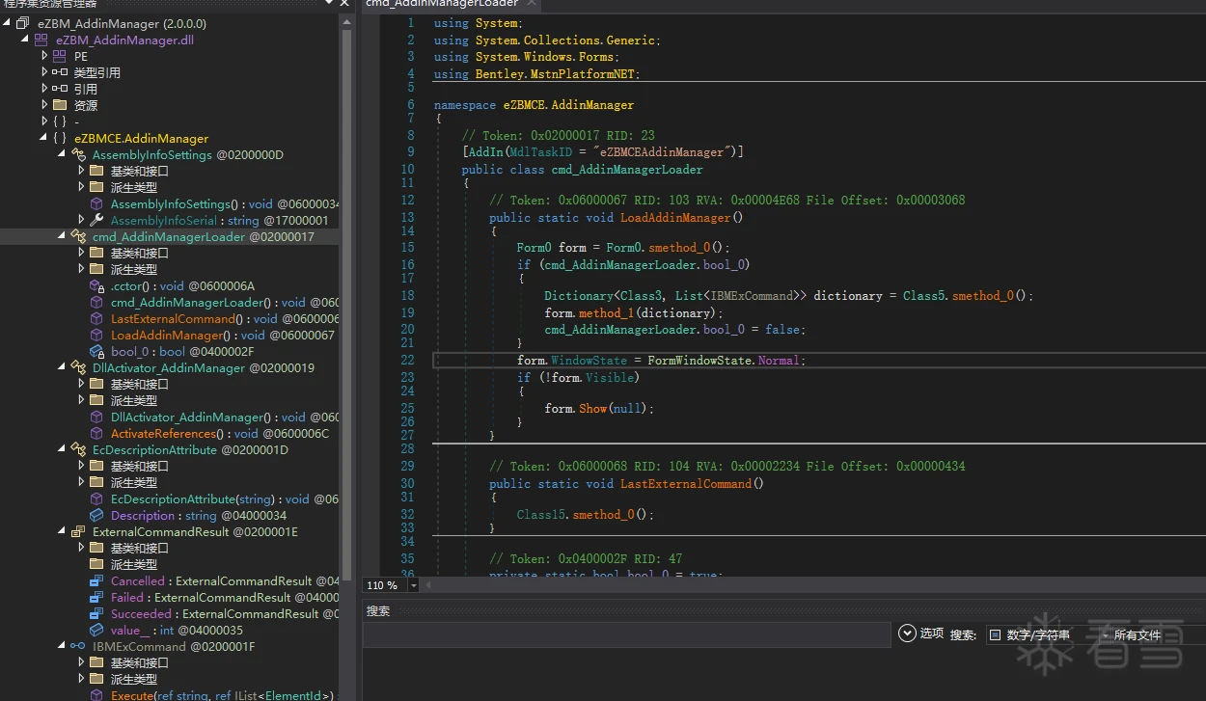Expand the 类型引用 node
1206x701 pixels.
pos(44,72)
